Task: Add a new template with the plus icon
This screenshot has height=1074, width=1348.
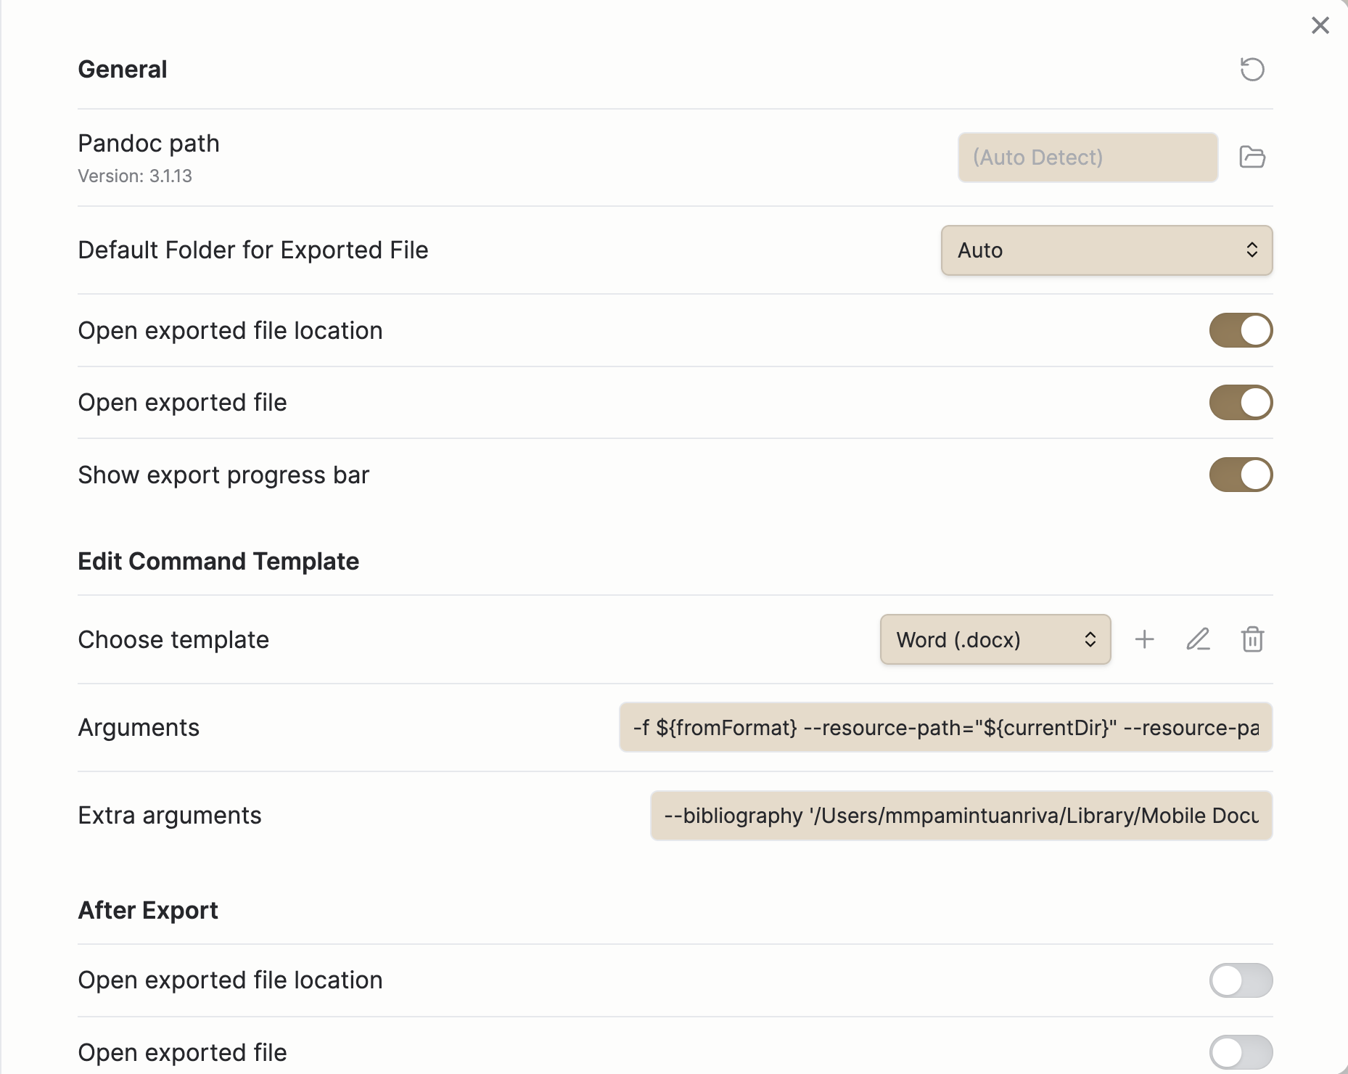Action: [x=1144, y=639]
